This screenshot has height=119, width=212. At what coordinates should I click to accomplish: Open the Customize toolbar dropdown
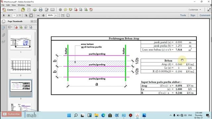(195, 10)
